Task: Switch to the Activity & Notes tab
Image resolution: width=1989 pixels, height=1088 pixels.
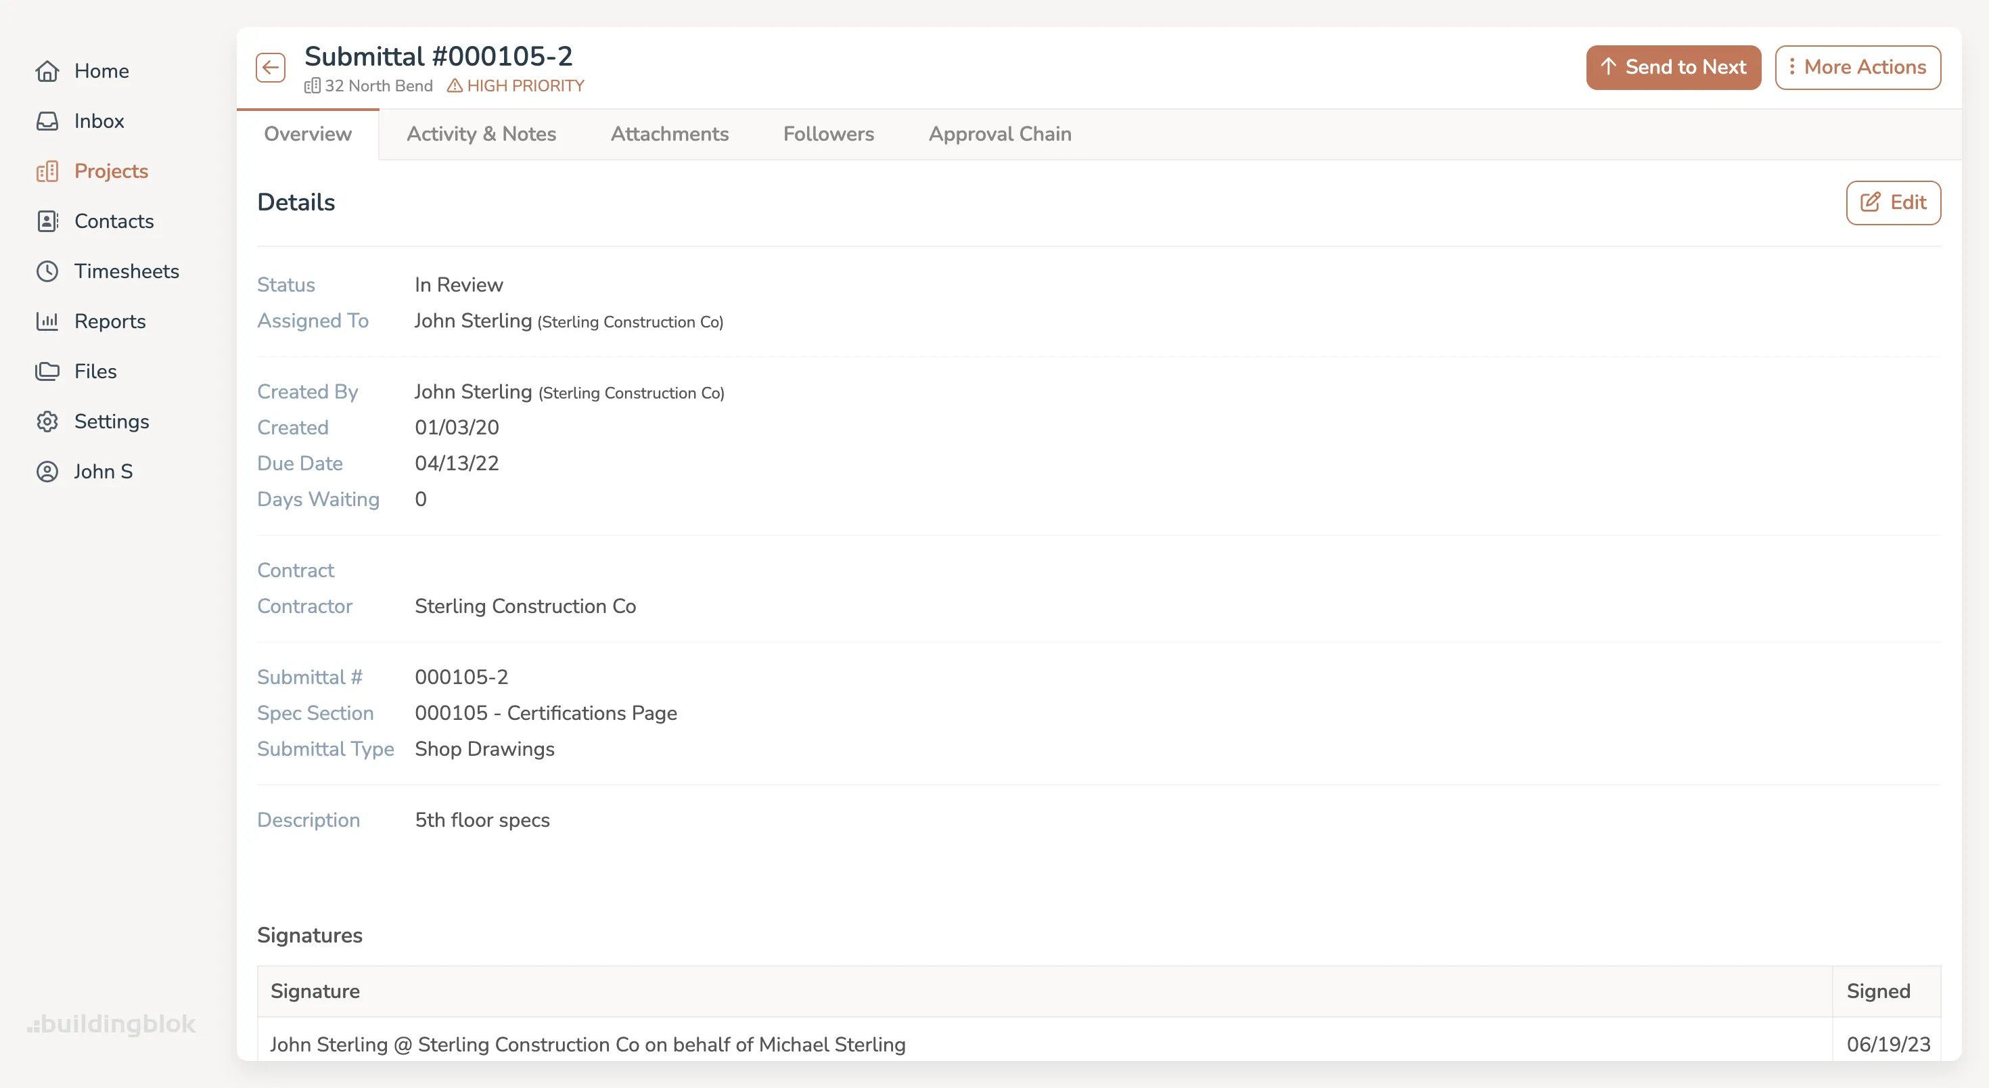Action: [482, 133]
